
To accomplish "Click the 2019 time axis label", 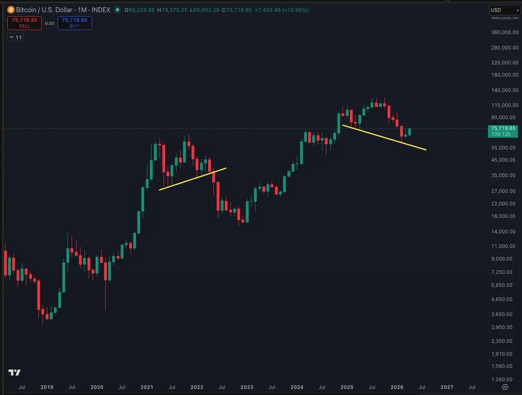I will [x=47, y=387].
